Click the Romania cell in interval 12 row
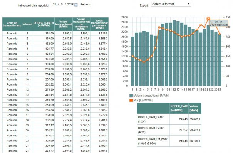The image size is (233, 153). (12, 90)
